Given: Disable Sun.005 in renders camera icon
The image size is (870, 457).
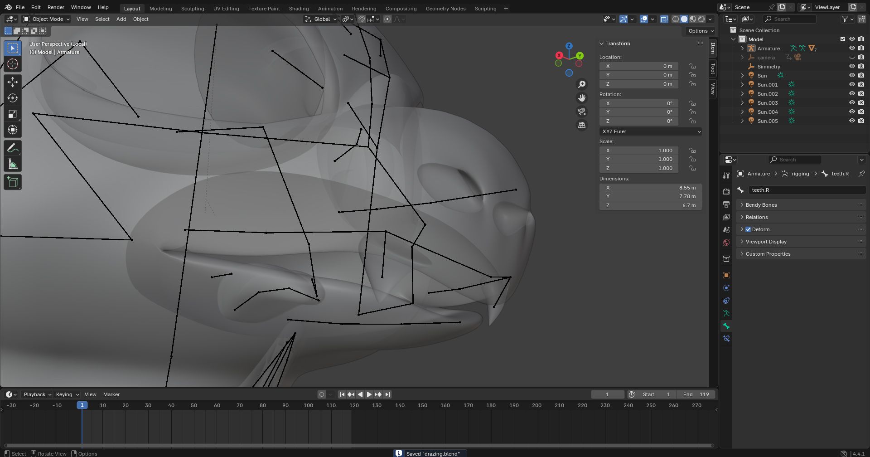Looking at the screenshot, I should pos(861,121).
